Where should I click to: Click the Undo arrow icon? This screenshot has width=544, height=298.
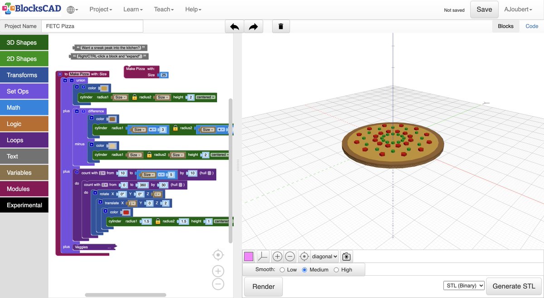pos(234,26)
